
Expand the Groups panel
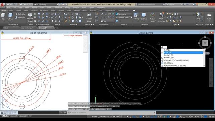pyautogui.click(x=200, y=25)
